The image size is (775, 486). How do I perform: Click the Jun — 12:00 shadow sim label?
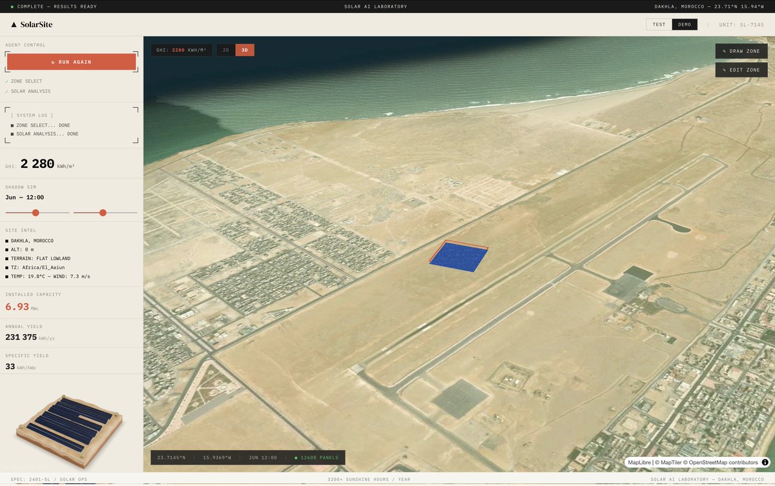point(25,197)
